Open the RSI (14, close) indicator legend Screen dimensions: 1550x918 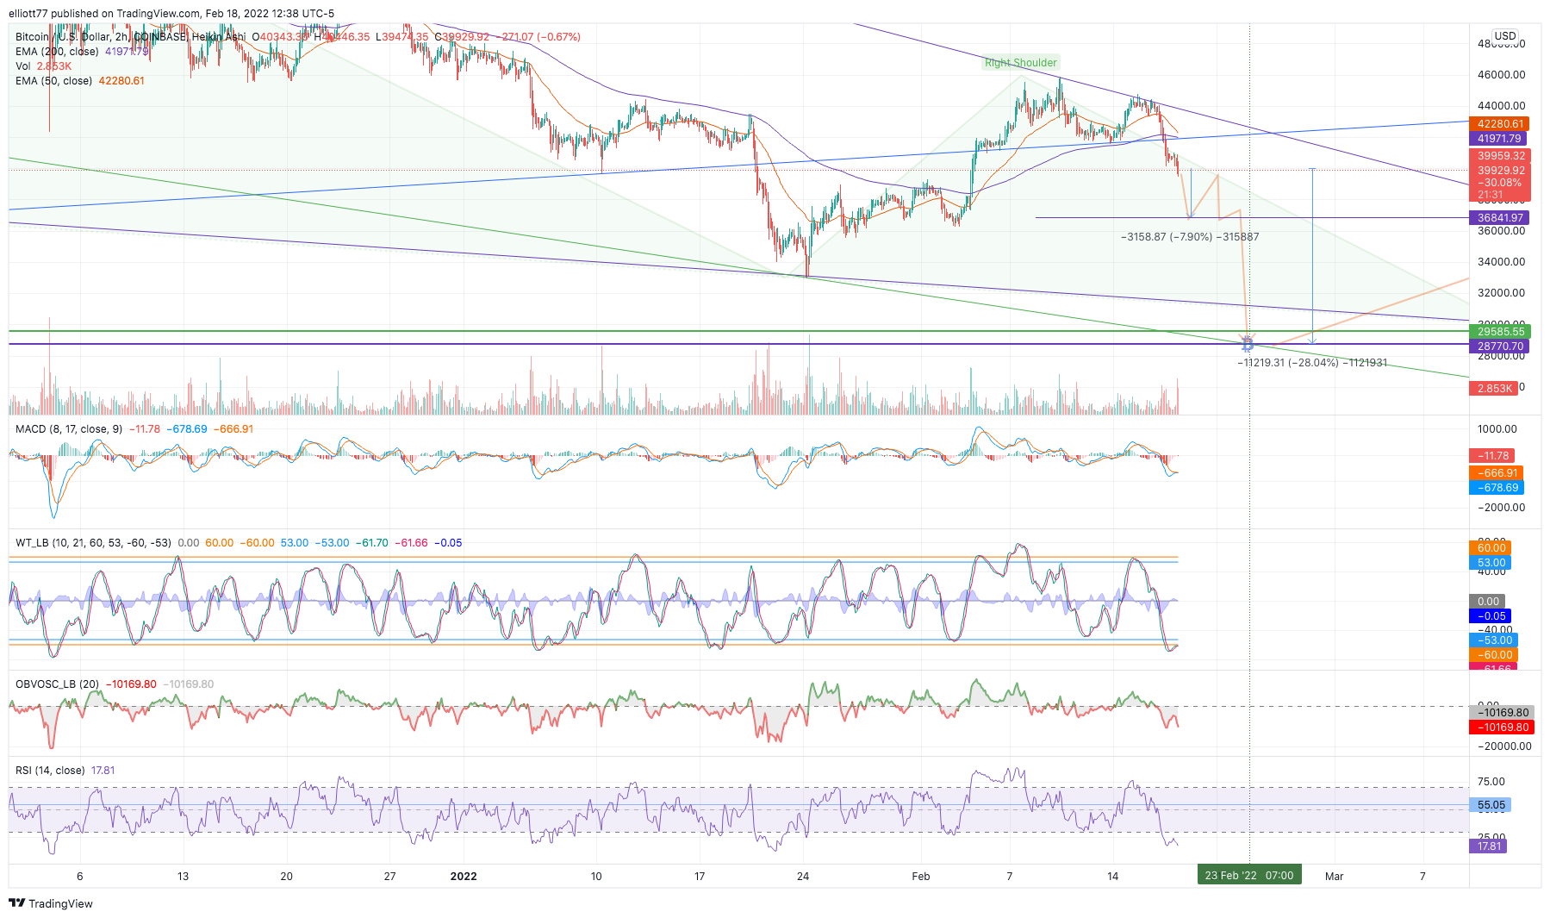(50, 771)
